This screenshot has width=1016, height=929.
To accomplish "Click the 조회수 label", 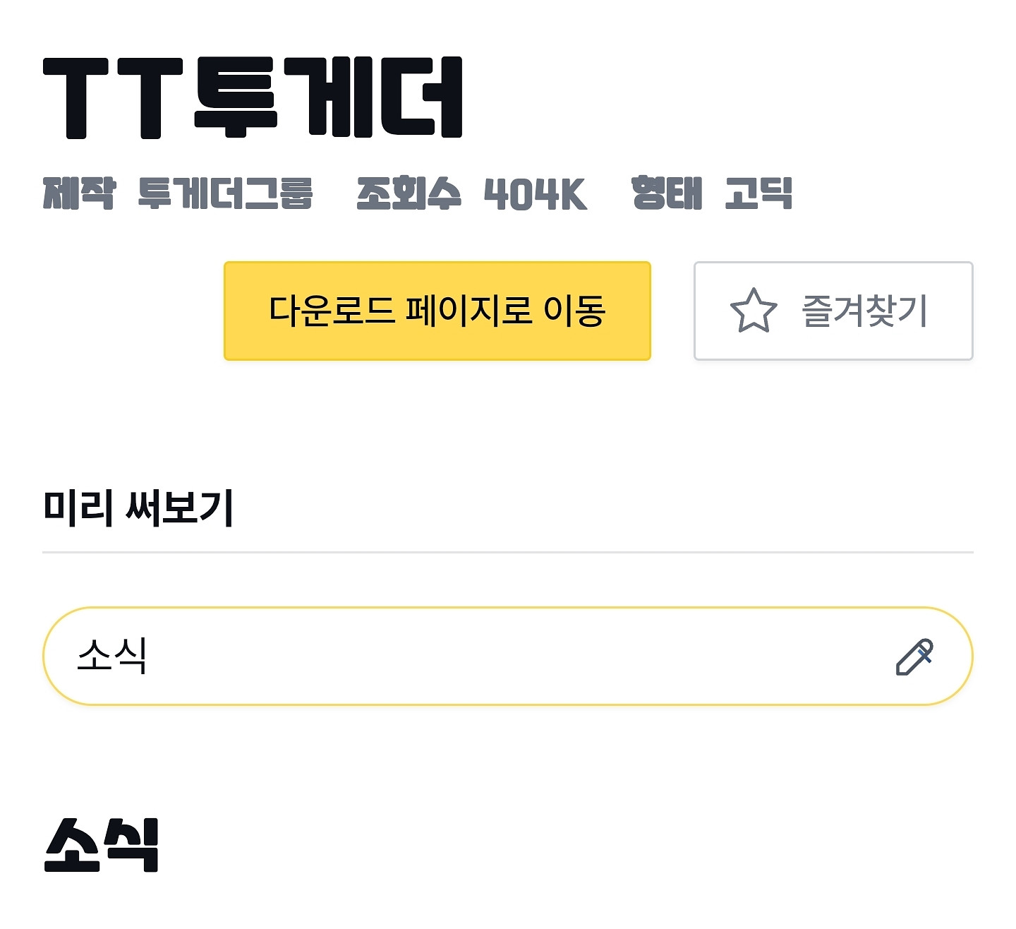I will pos(409,193).
